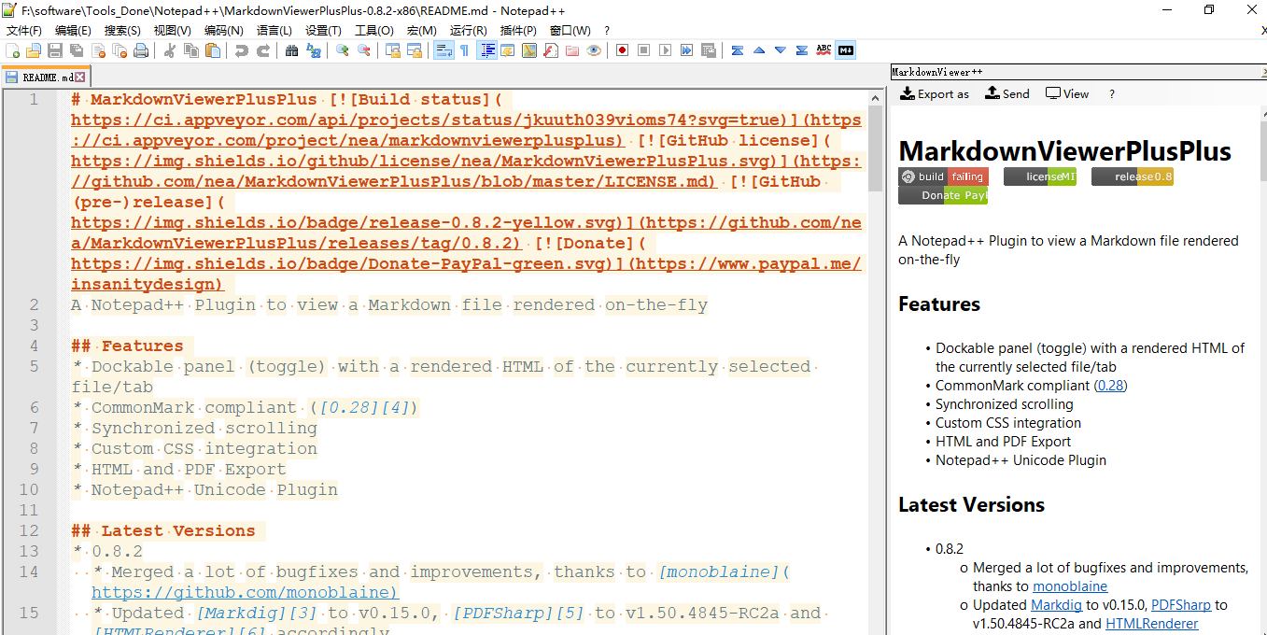Image resolution: width=1267 pixels, height=635 pixels.
Task: Create a new file via toolbar icon
Action: (12, 50)
